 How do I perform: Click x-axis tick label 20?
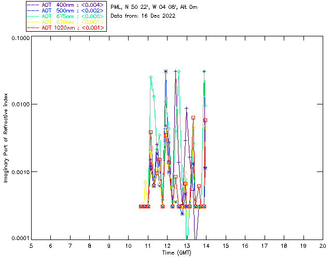tap(323, 246)
